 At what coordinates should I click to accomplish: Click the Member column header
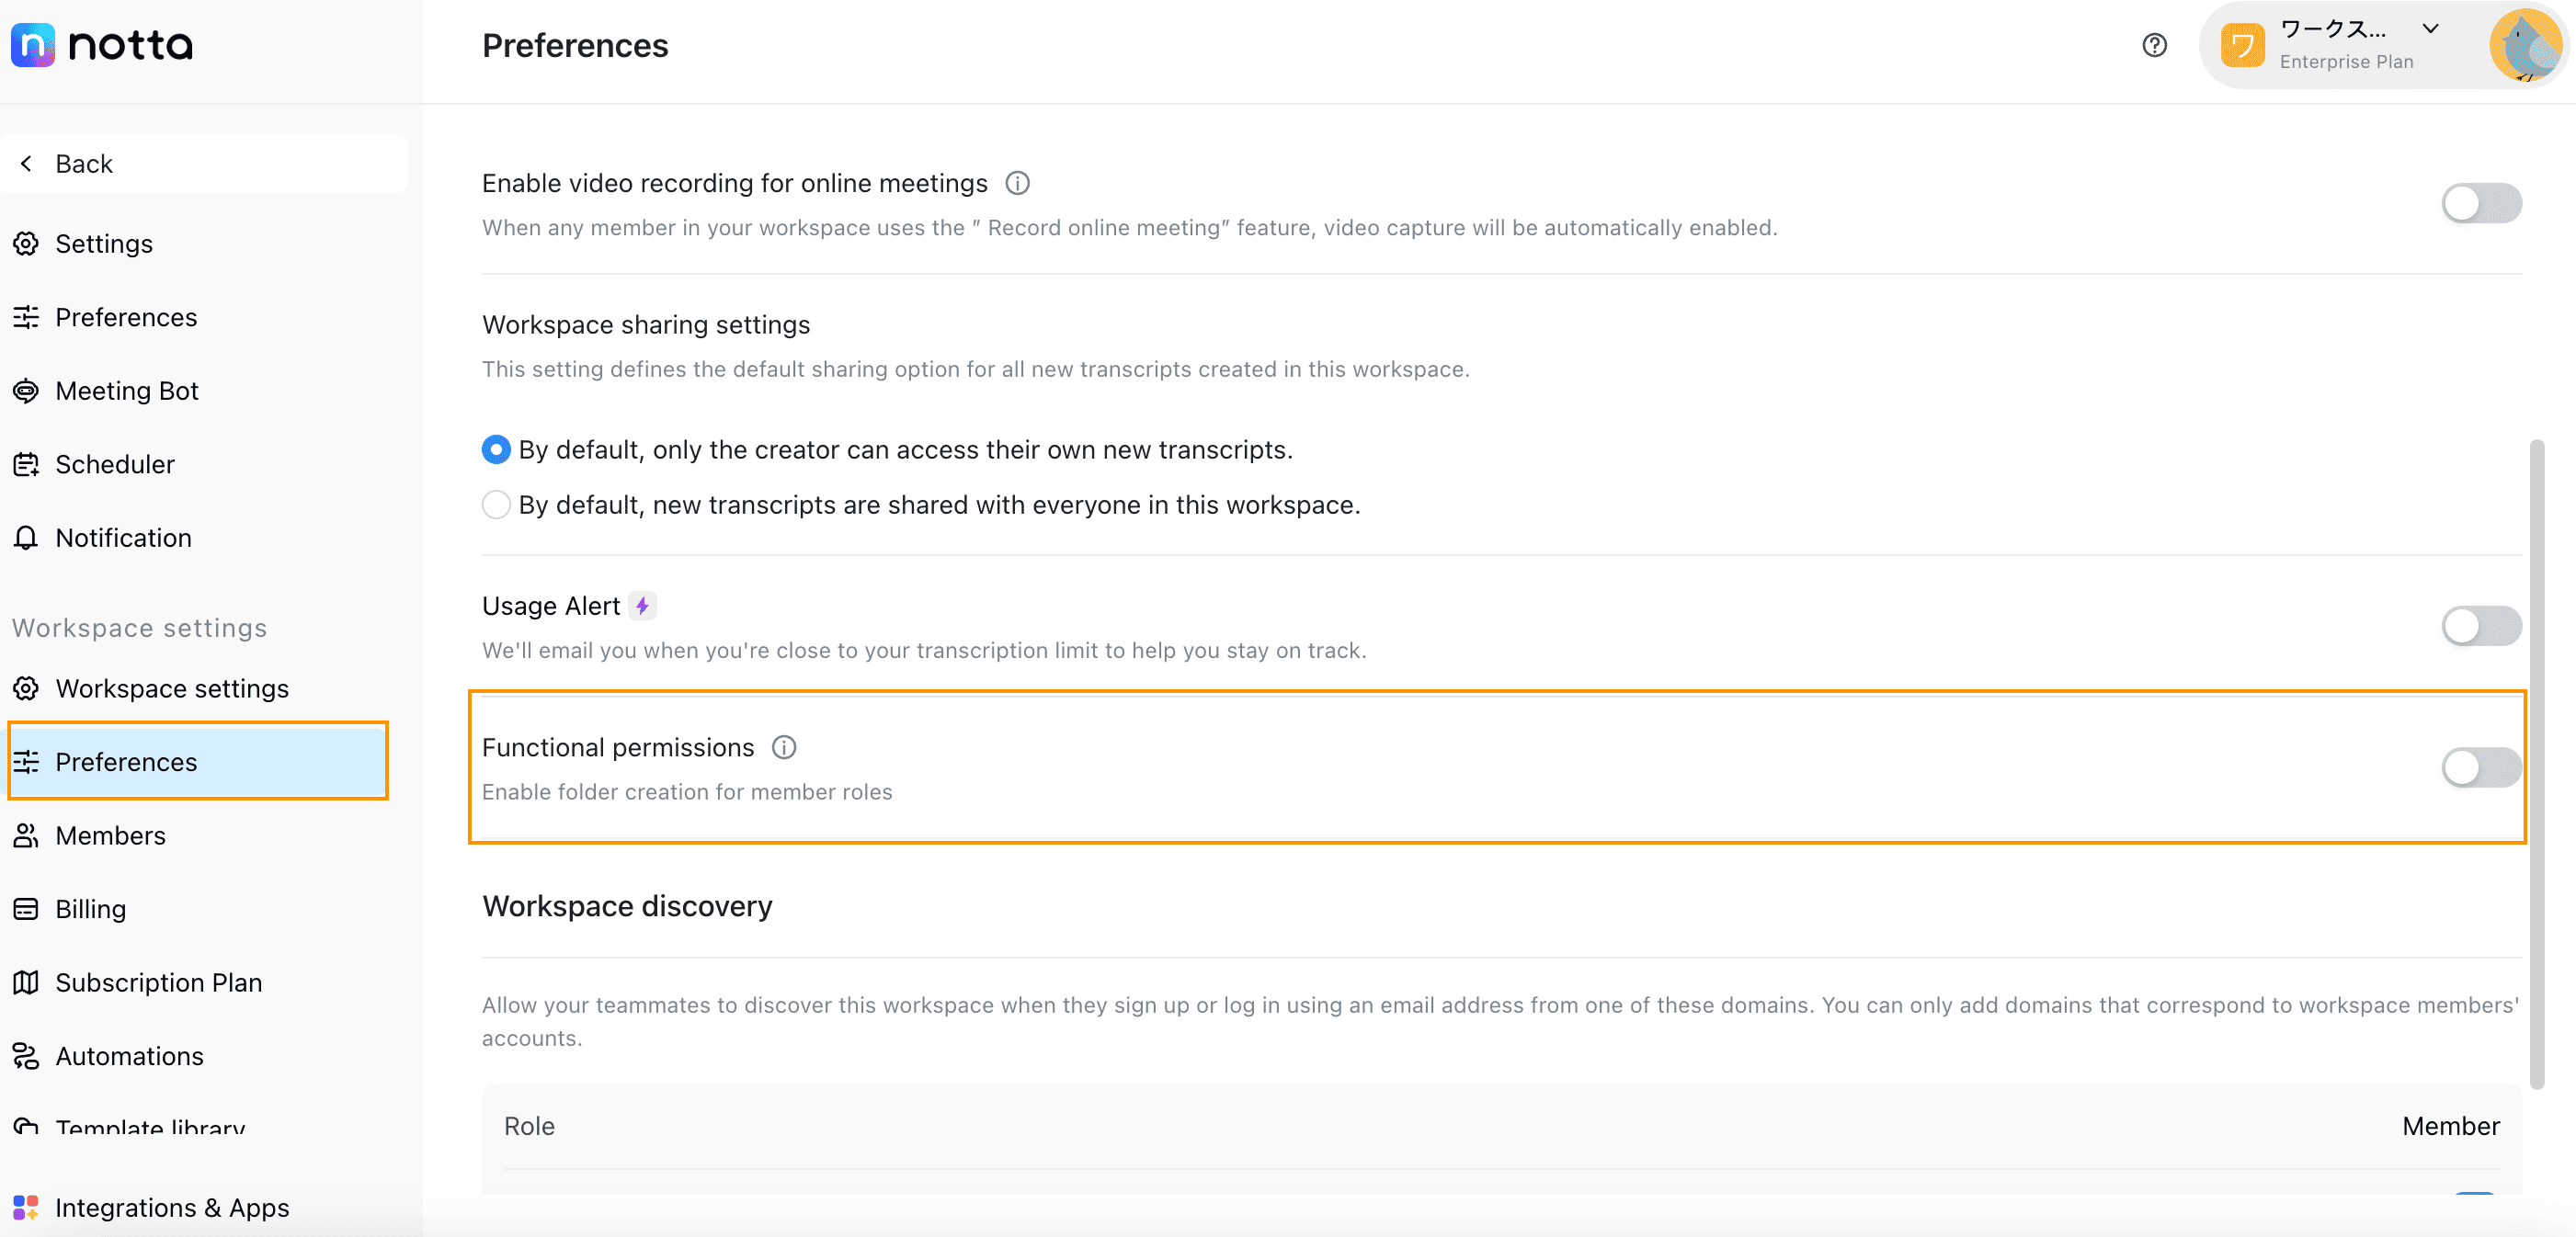2450,1126
